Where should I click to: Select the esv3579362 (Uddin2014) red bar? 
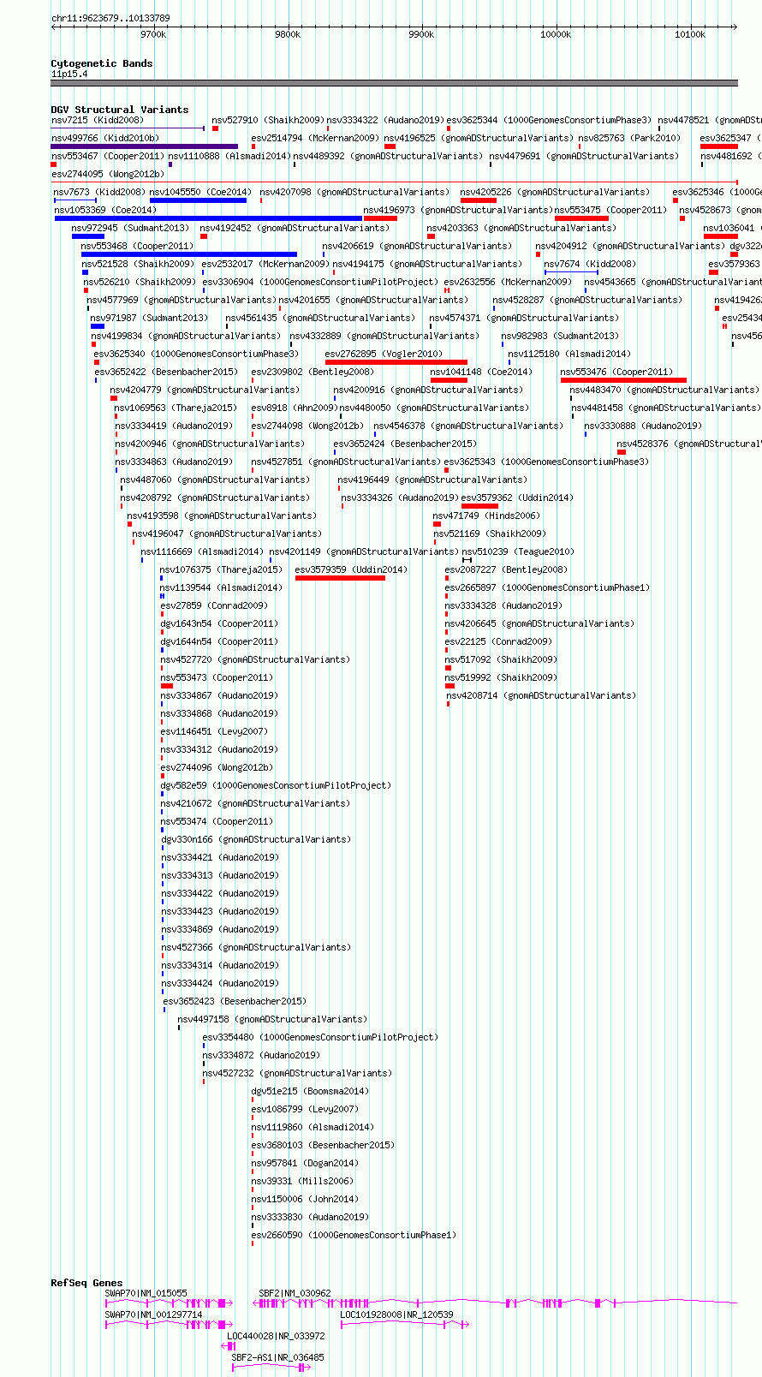[479, 506]
